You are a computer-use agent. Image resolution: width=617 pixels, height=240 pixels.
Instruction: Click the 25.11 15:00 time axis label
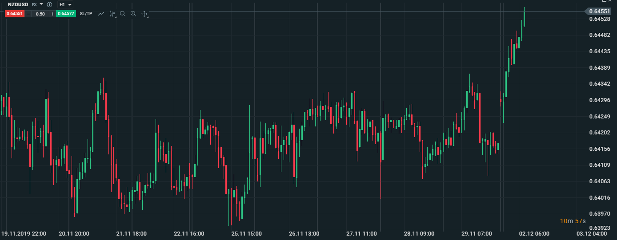(246, 233)
